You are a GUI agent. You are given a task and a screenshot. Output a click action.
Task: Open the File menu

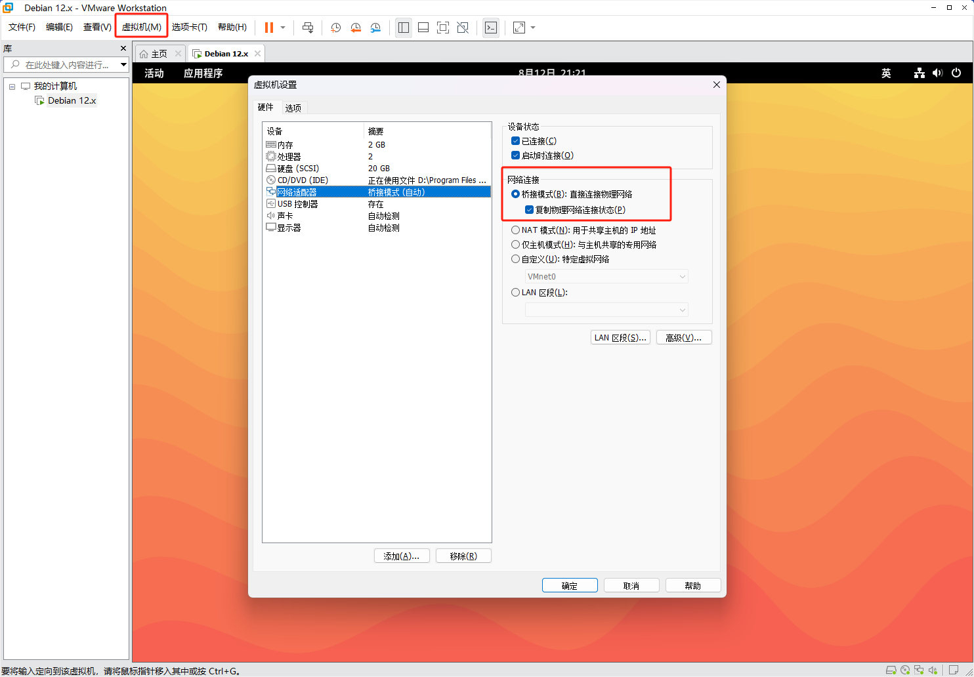pyautogui.click(x=22, y=28)
